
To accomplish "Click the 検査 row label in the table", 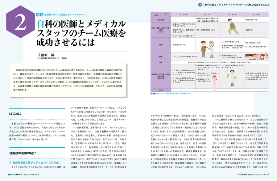I will point(161,45).
